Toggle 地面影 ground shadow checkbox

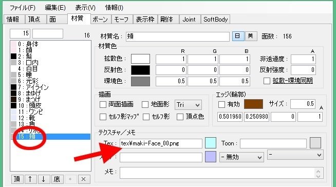(145, 104)
